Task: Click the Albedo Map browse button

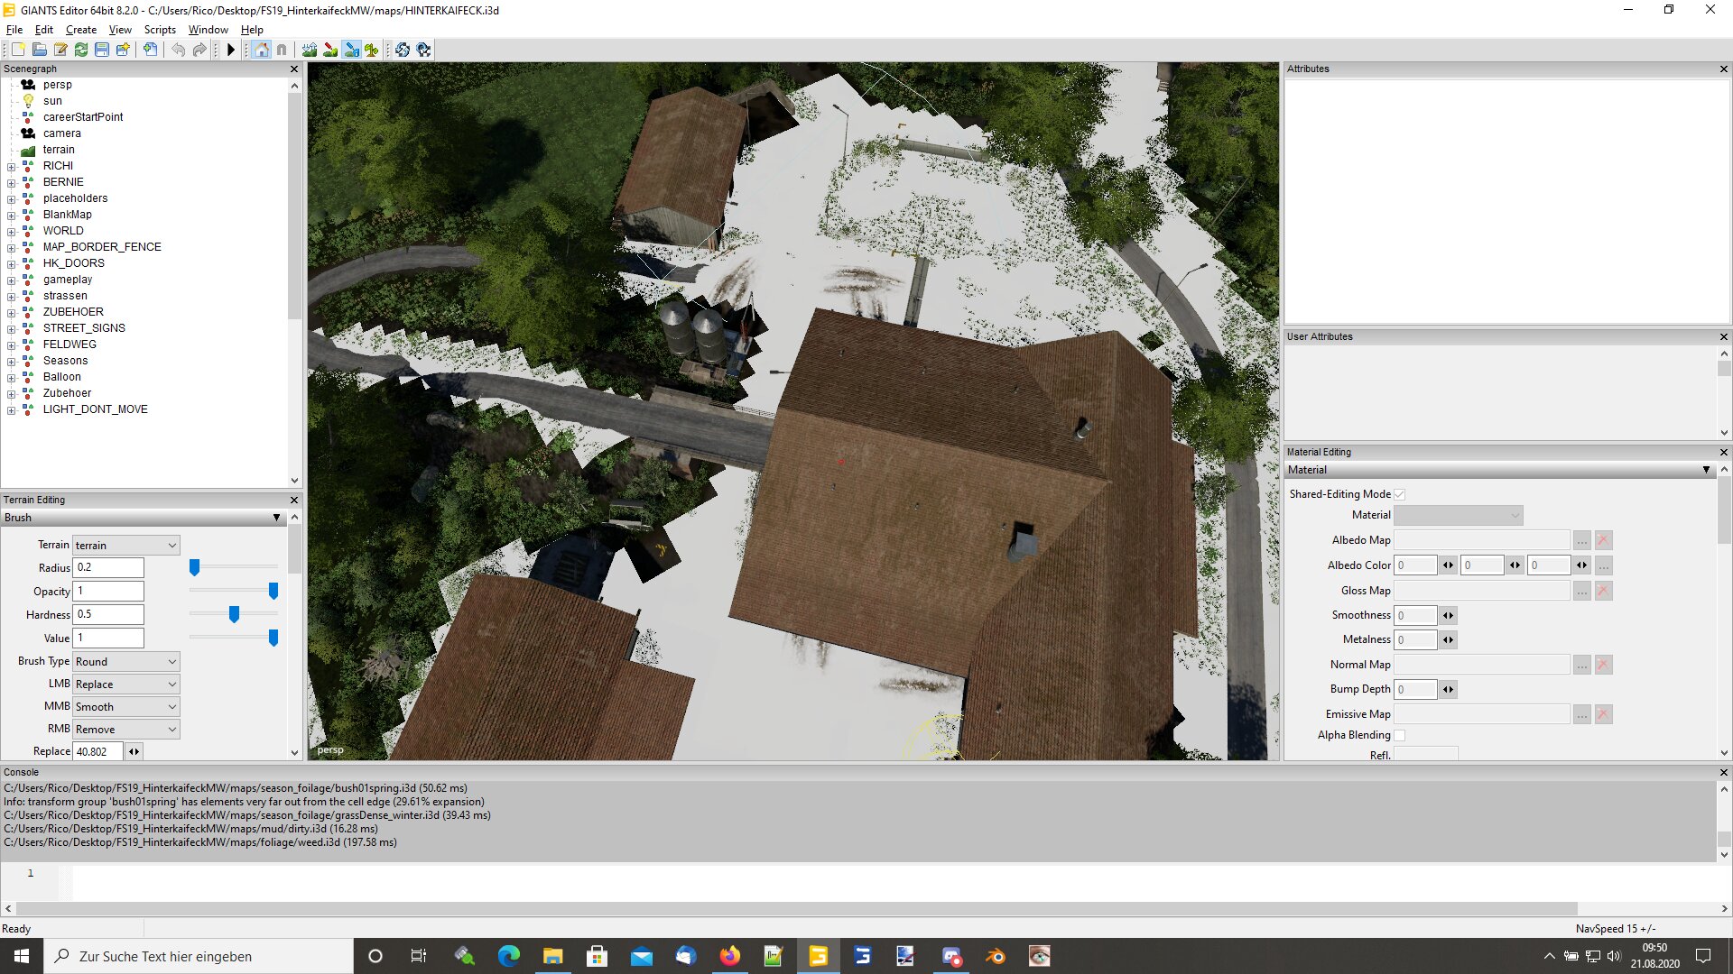Action: (x=1581, y=540)
